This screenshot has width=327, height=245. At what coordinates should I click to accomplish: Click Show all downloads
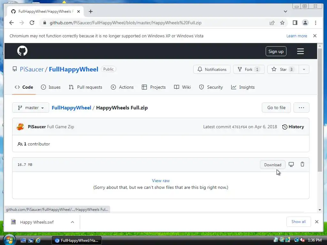(x=299, y=222)
